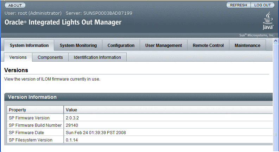The image size is (279, 152).
Task: Select the Remote Control tab
Action: [x=208, y=46]
